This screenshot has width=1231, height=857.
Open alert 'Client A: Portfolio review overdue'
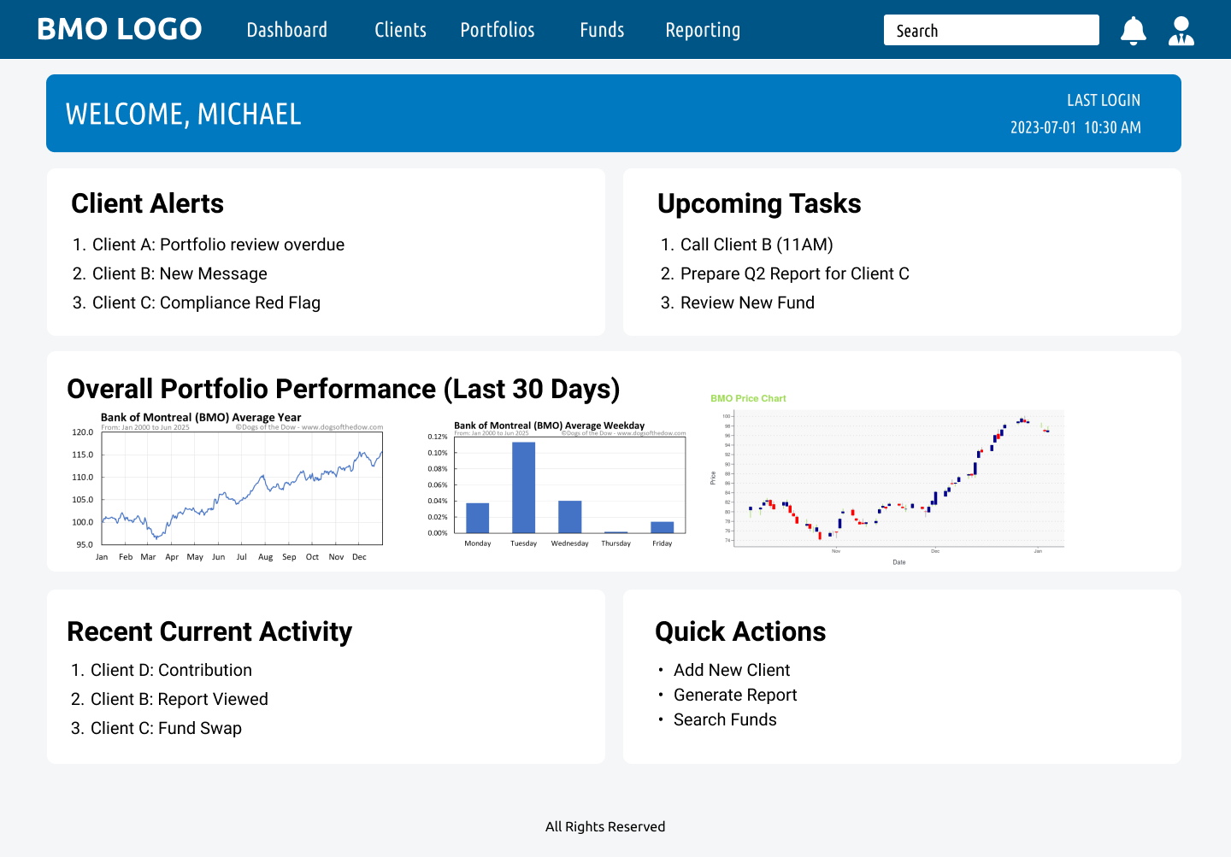point(218,244)
